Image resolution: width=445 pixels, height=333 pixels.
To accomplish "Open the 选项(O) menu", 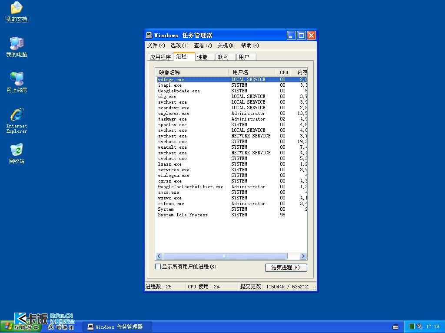I will pyautogui.click(x=179, y=45).
